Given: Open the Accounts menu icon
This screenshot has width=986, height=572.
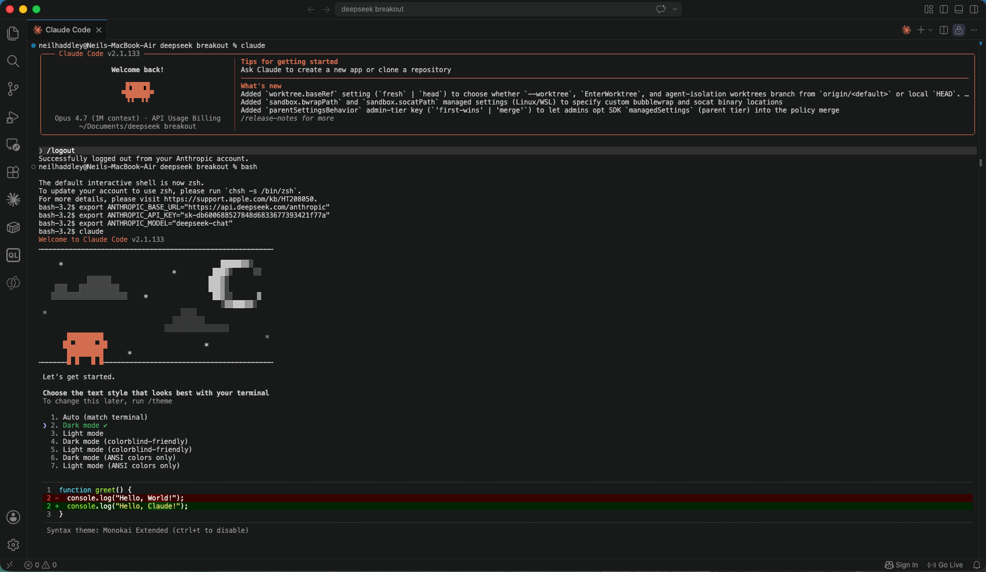Looking at the screenshot, I should pos(13,517).
